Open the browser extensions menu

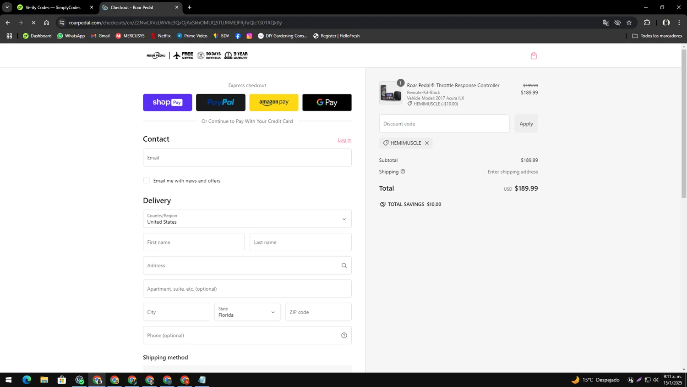[x=647, y=22]
